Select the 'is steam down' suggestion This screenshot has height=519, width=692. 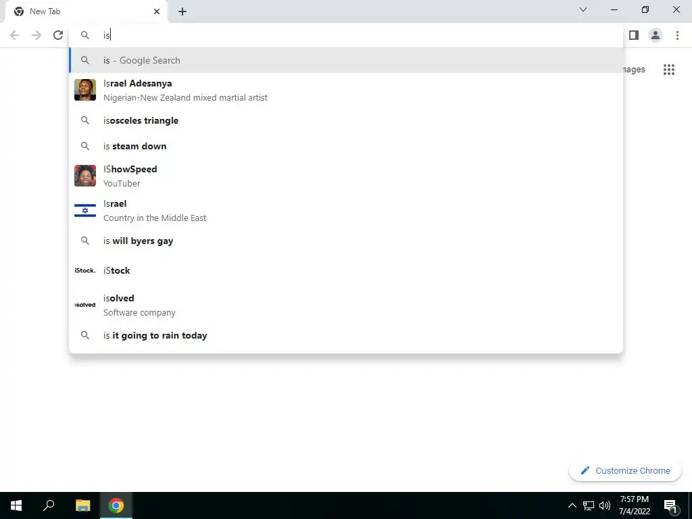click(346, 146)
